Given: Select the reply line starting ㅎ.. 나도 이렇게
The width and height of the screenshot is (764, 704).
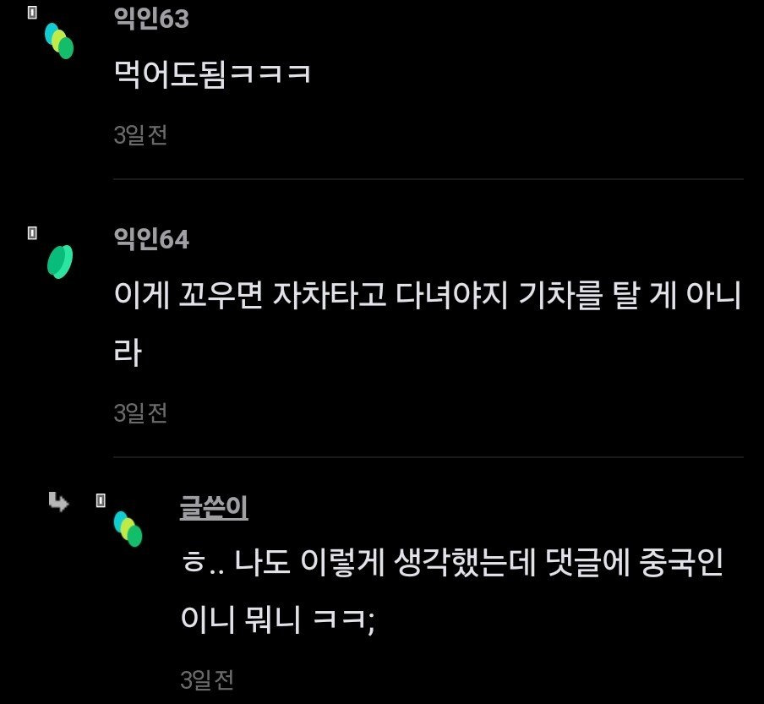Looking at the screenshot, I should click(451, 563).
